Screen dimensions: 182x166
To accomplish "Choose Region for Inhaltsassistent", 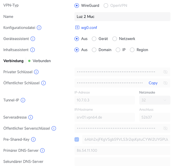I will coord(132,50).
